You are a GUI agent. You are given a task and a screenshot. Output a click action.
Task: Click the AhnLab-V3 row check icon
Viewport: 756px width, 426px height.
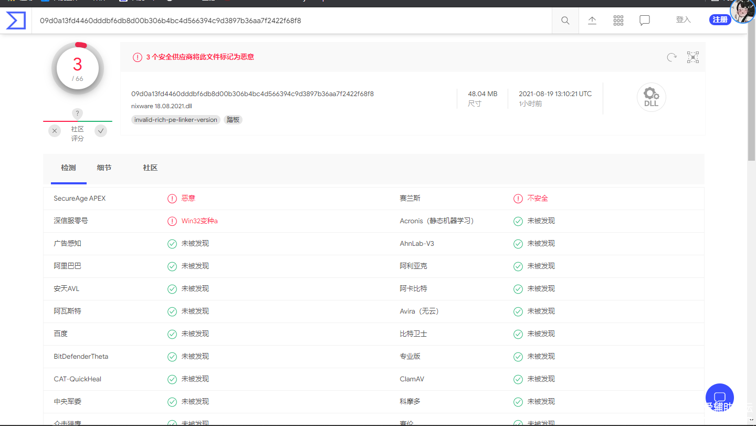(x=518, y=244)
